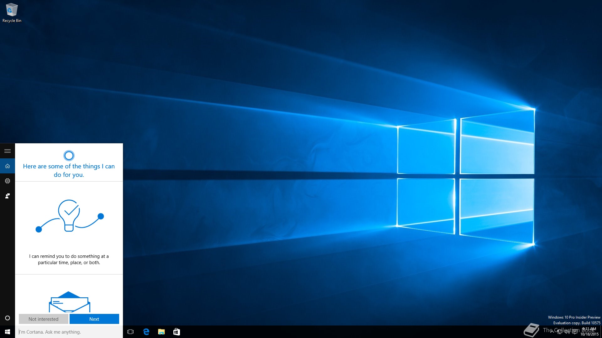The image size is (602, 338).
Task: Click the Cortana circle icon at sidebar bottom
Action: pyautogui.click(x=8, y=318)
